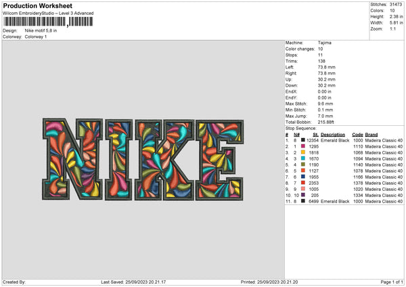Viewport: 406px width, 287px height.
Task: Click the Production Worksheet title
Action: [37, 5]
